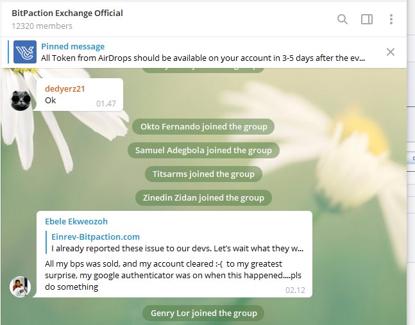The image size is (415, 325).
Task: Open the pinned message about AirDrops
Action: point(203,53)
